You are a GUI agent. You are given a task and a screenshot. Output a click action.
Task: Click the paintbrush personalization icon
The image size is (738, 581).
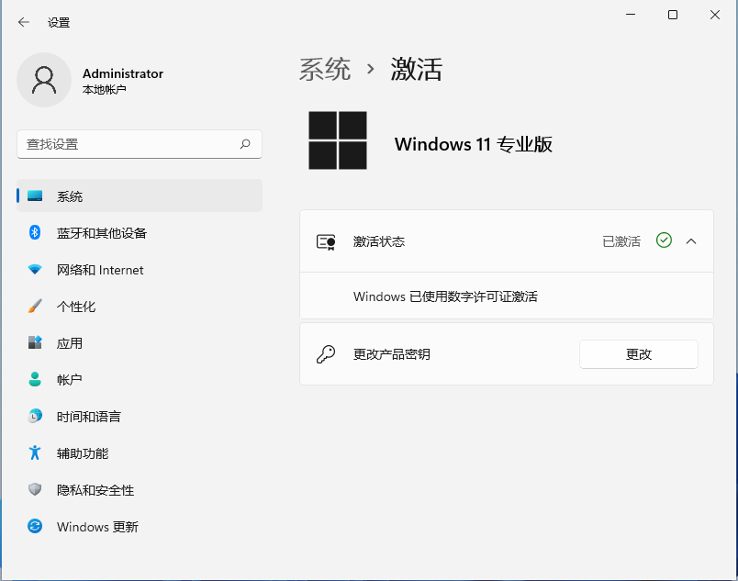coord(35,307)
